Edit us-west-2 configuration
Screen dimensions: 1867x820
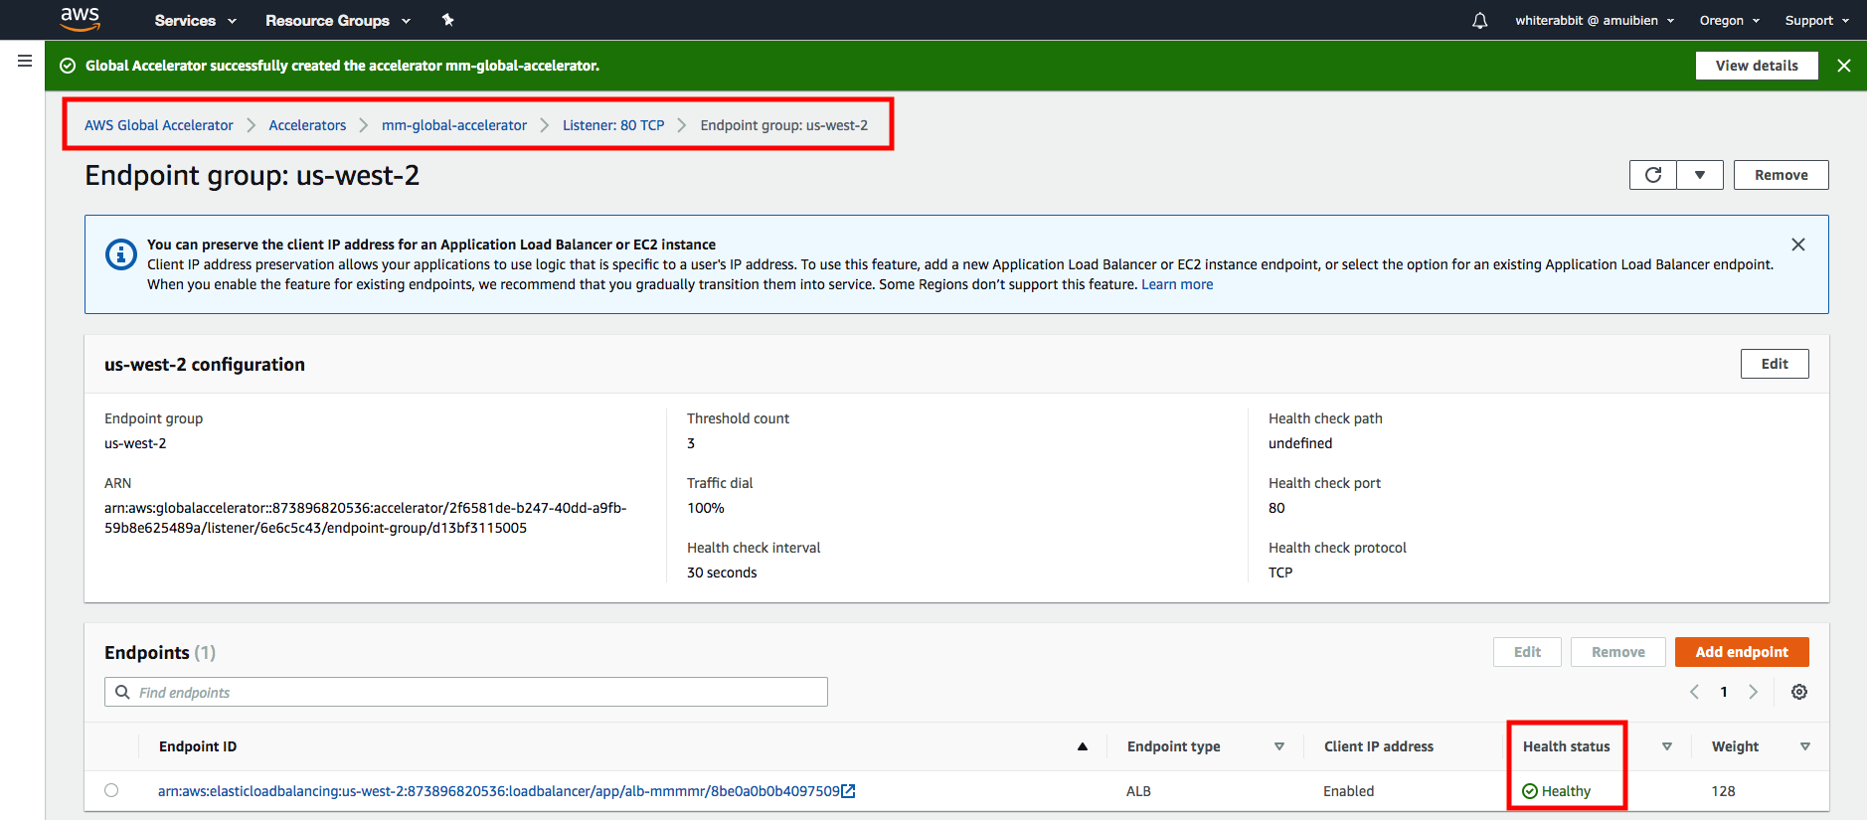click(1775, 364)
